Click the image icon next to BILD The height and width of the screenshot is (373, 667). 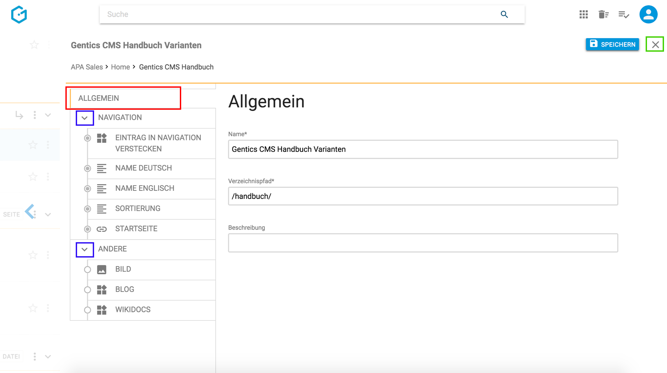point(102,270)
